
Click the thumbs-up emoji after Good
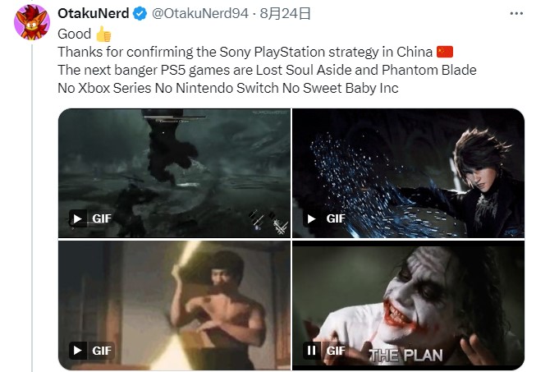(x=103, y=34)
